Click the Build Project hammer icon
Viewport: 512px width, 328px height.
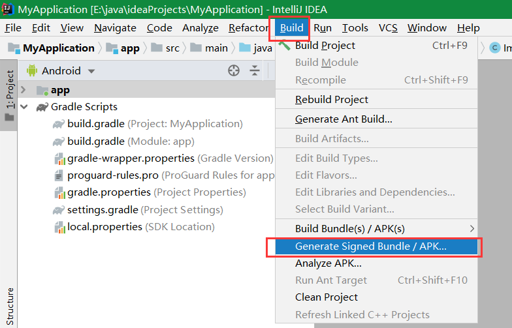coord(284,45)
